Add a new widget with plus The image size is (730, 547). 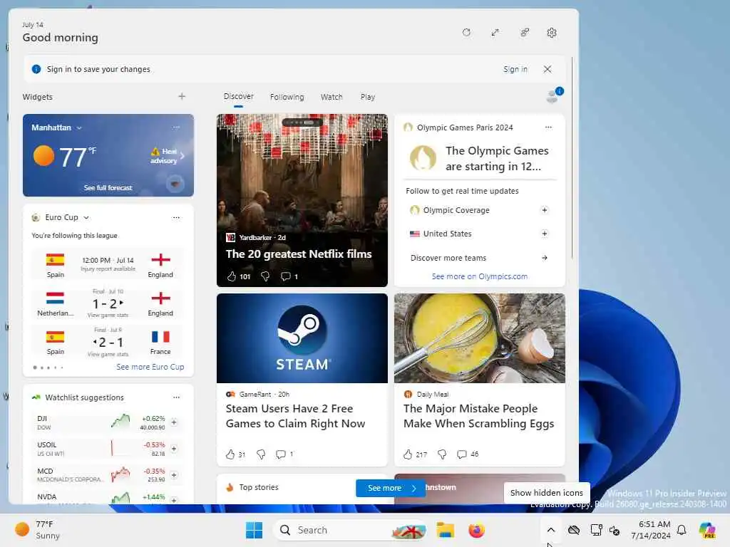pos(182,96)
